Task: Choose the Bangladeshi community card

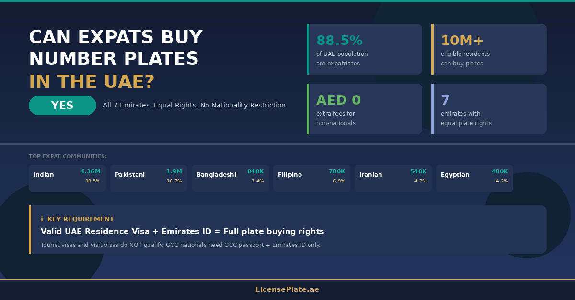Action: [230, 178]
